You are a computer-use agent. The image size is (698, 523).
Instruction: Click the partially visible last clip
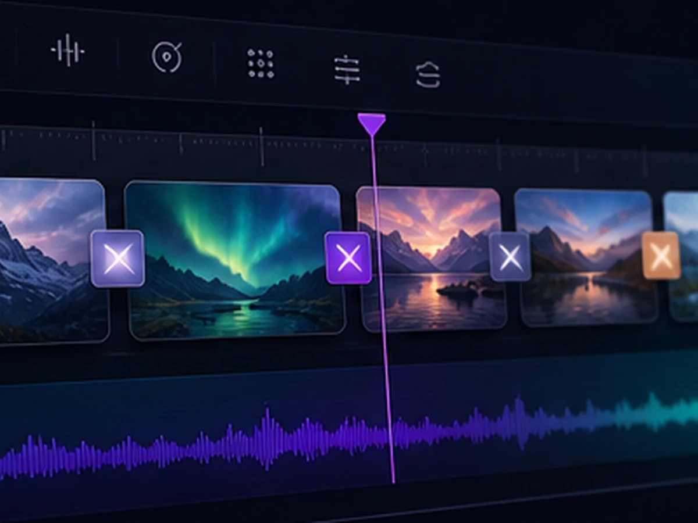click(x=681, y=256)
